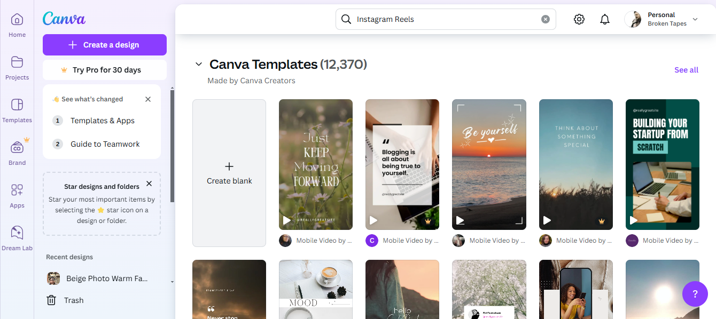Open the MOOD coffee template

pos(316,289)
